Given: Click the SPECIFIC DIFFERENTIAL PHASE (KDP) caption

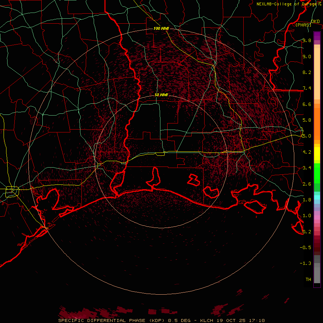Looking at the screenshot, I should (x=112, y=320).
